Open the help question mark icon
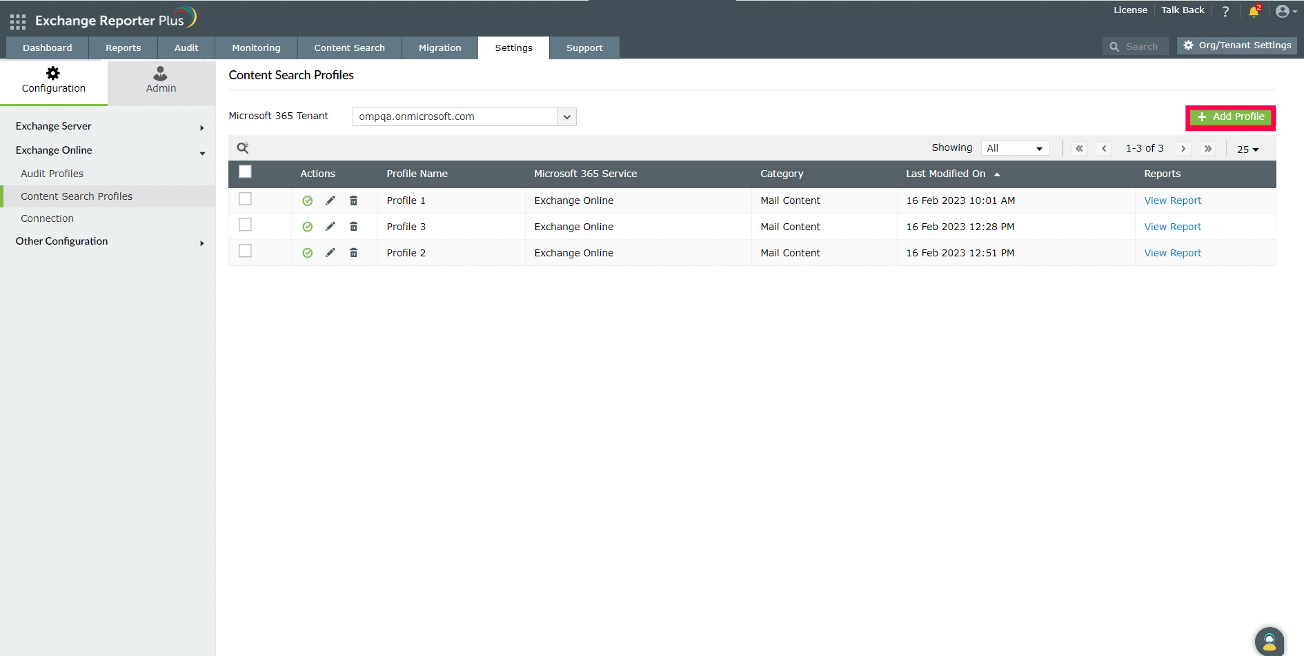Viewport: 1304px width, 656px height. tap(1226, 11)
